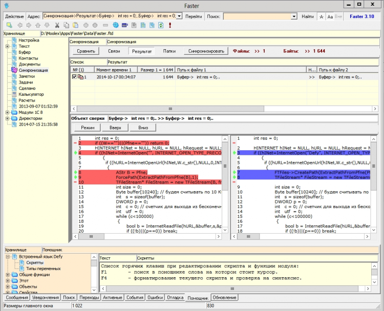This screenshot has height=311, width=384.
Task: Expand the 'Модули 1С 8' tree node
Action: tap(7, 112)
